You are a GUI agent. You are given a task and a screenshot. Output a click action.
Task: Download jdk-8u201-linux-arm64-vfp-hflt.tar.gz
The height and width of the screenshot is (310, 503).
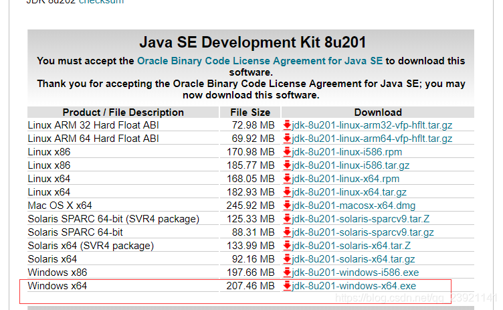[x=372, y=139]
